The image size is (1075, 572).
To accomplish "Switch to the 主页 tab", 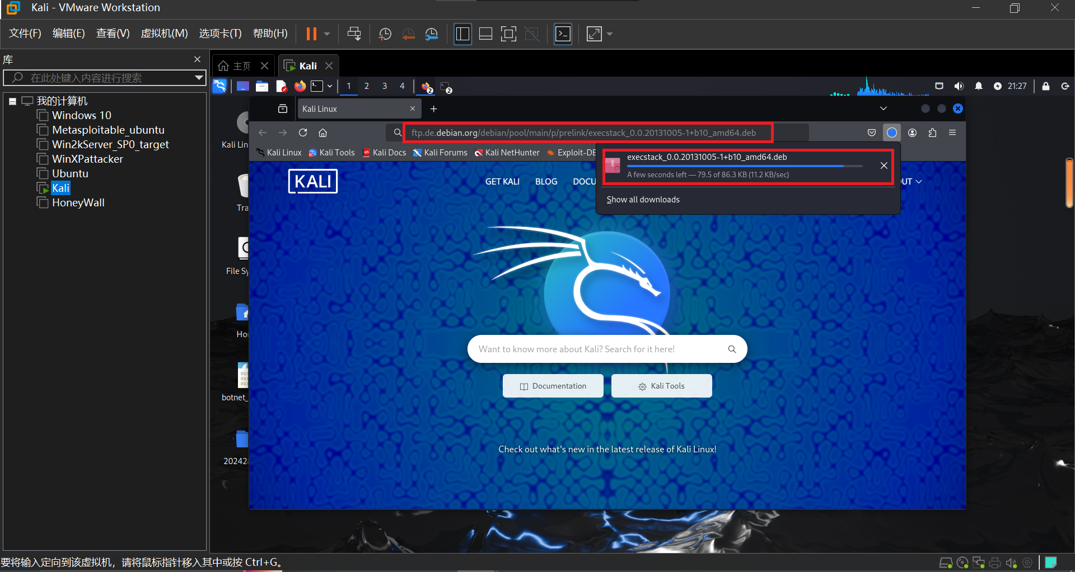I will point(235,66).
